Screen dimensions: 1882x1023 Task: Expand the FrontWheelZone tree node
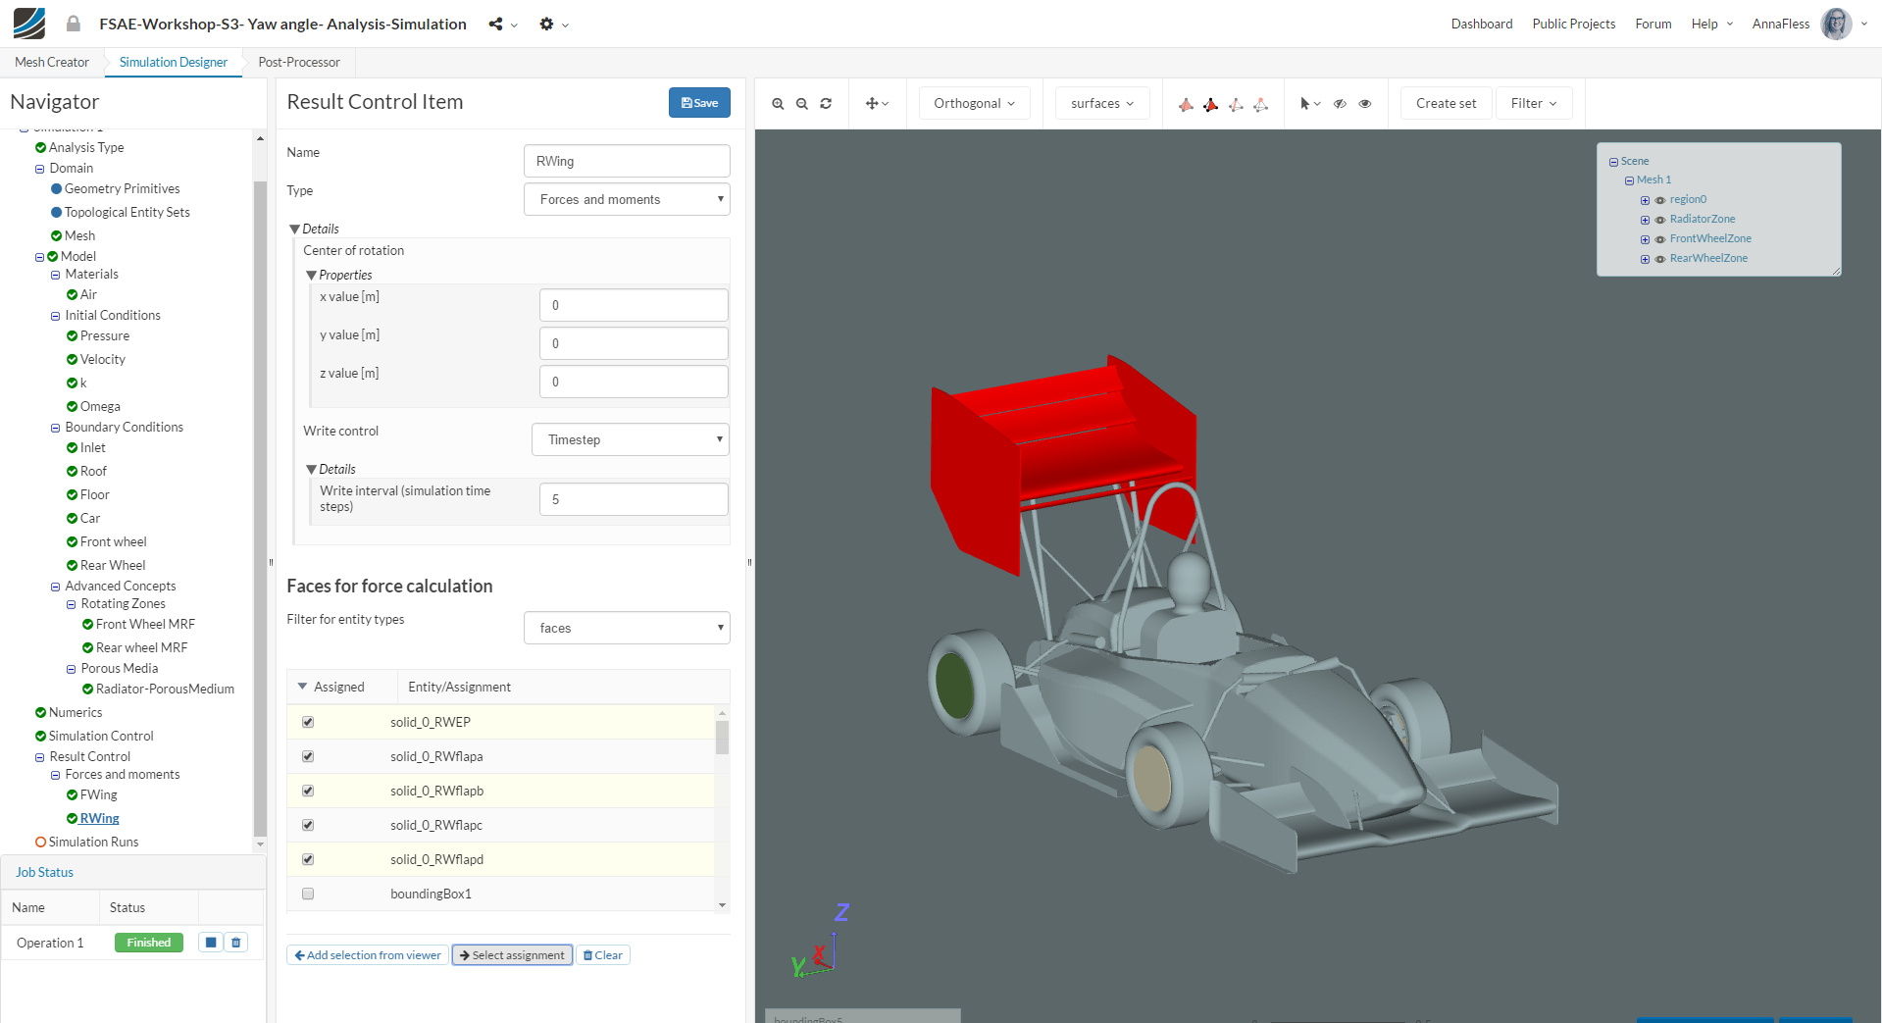click(1645, 239)
